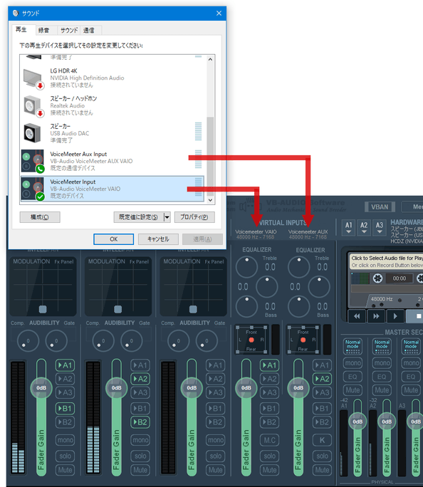Click scroll-up arrow in device list

tap(210, 59)
